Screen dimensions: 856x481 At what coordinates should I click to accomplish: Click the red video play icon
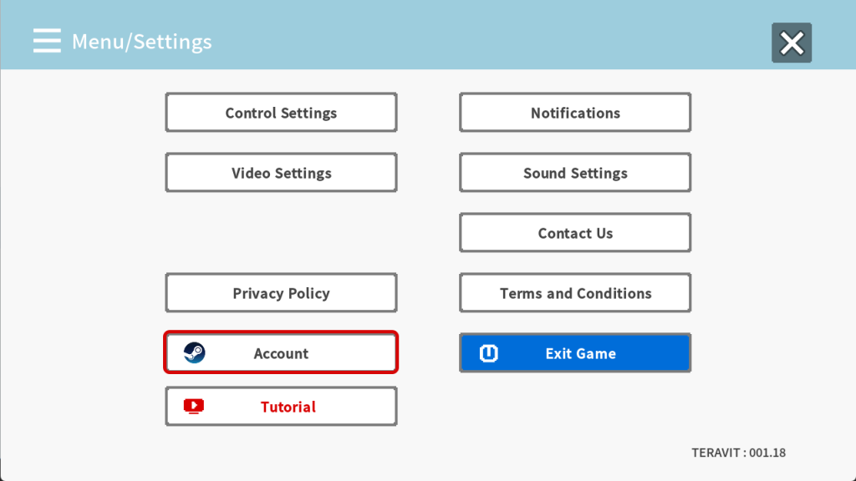tap(194, 407)
